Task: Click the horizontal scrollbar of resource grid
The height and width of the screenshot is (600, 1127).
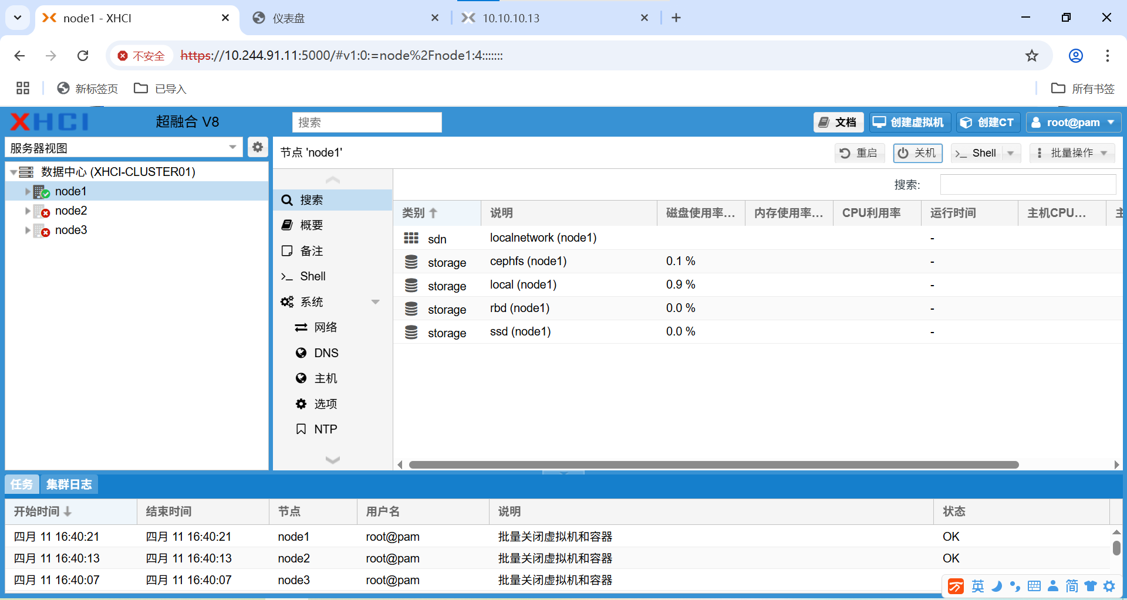Action: coord(713,465)
